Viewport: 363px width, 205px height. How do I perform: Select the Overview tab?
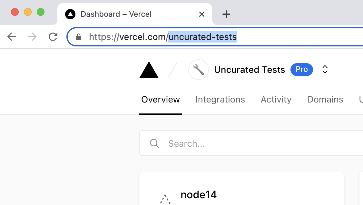[x=161, y=100]
